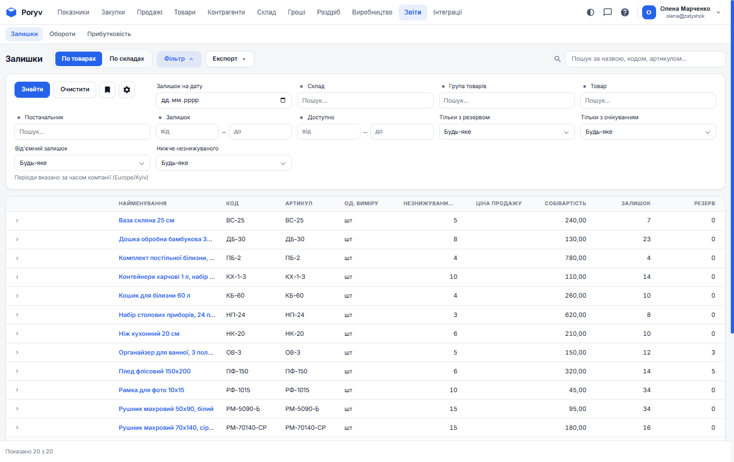This screenshot has width=734, height=462.
Task: Click the Очистити button
Action: tap(75, 90)
